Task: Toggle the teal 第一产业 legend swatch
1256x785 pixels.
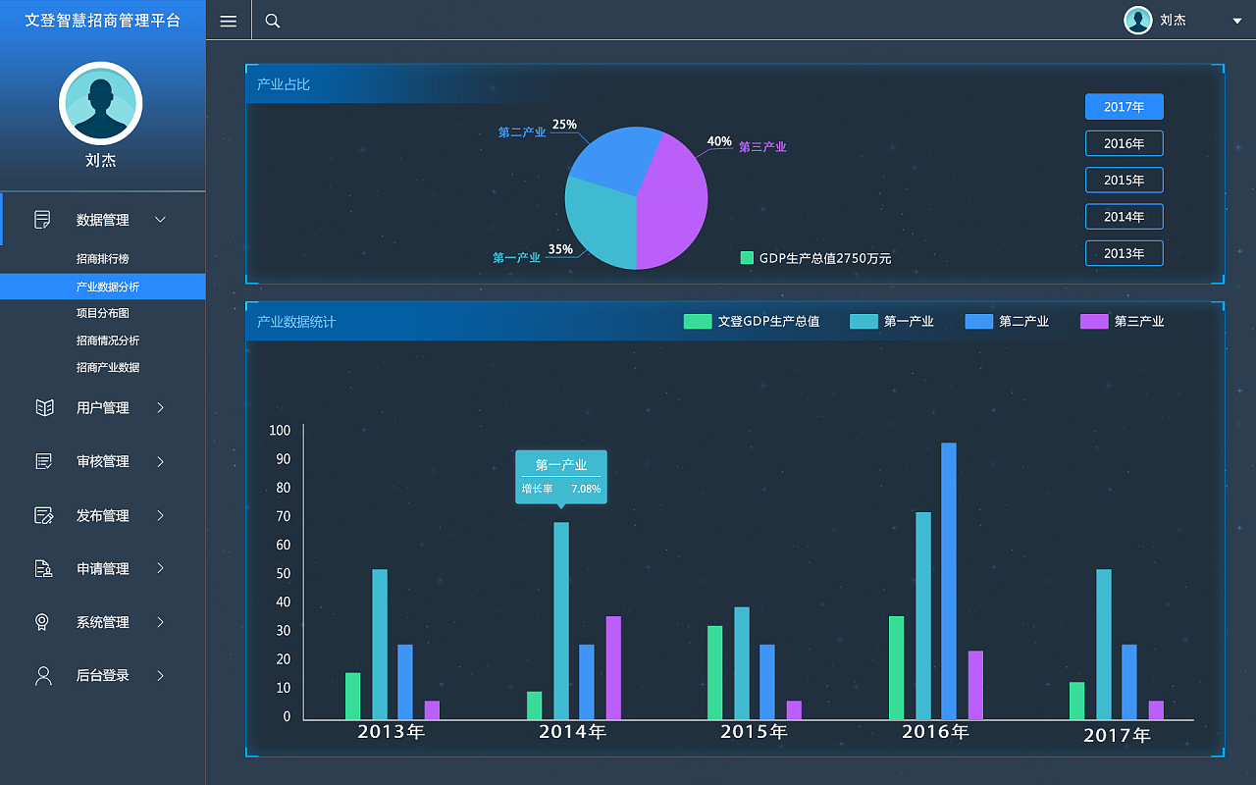Action: click(x=863, y=321)
